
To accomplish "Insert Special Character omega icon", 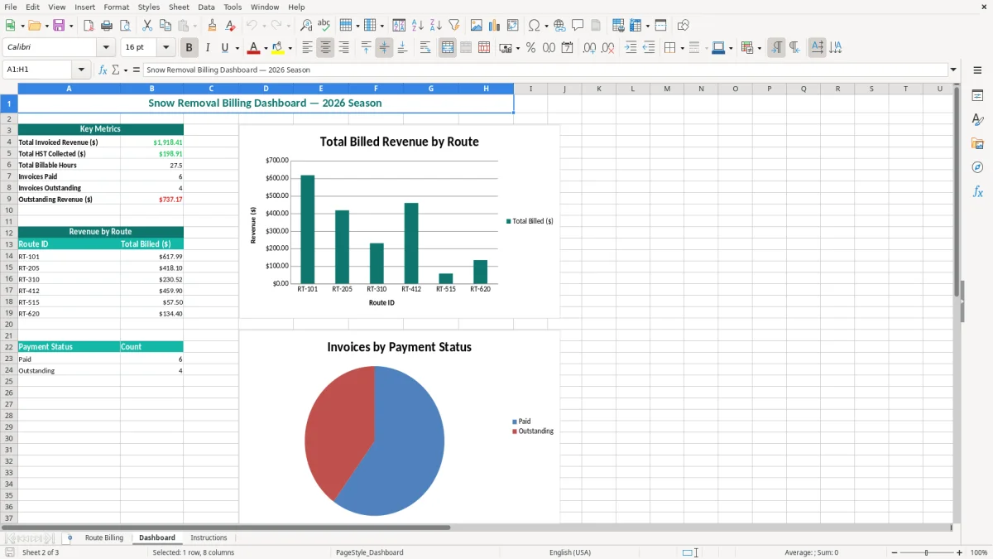I will (535, 26).
